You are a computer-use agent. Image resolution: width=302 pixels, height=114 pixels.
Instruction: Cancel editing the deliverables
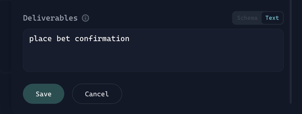pos(97,94)
